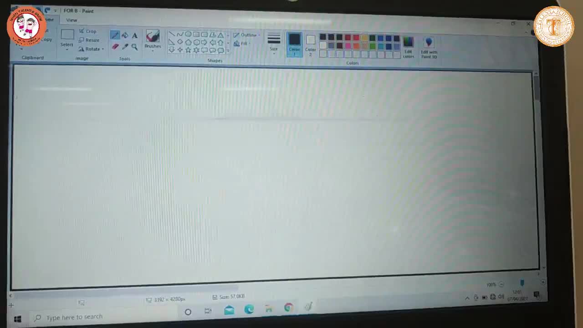Expand the Shapes gallery more arrow
The height and width of the screenshot is (328, 583).
pyautogui.click(x=228, y=51)
